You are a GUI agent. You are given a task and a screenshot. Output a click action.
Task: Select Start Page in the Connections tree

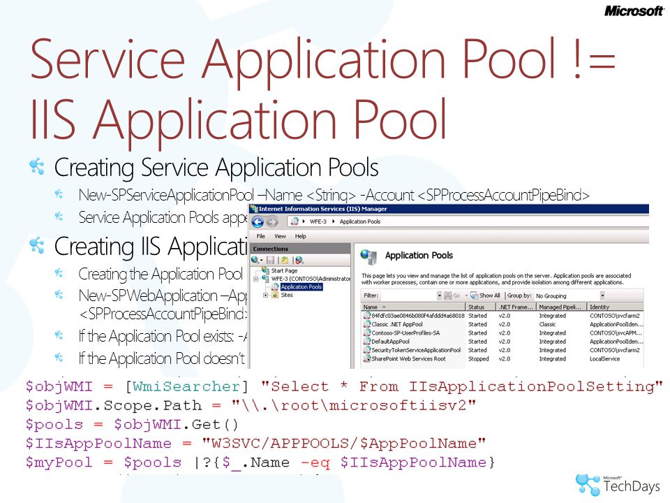tap(284, 271)
